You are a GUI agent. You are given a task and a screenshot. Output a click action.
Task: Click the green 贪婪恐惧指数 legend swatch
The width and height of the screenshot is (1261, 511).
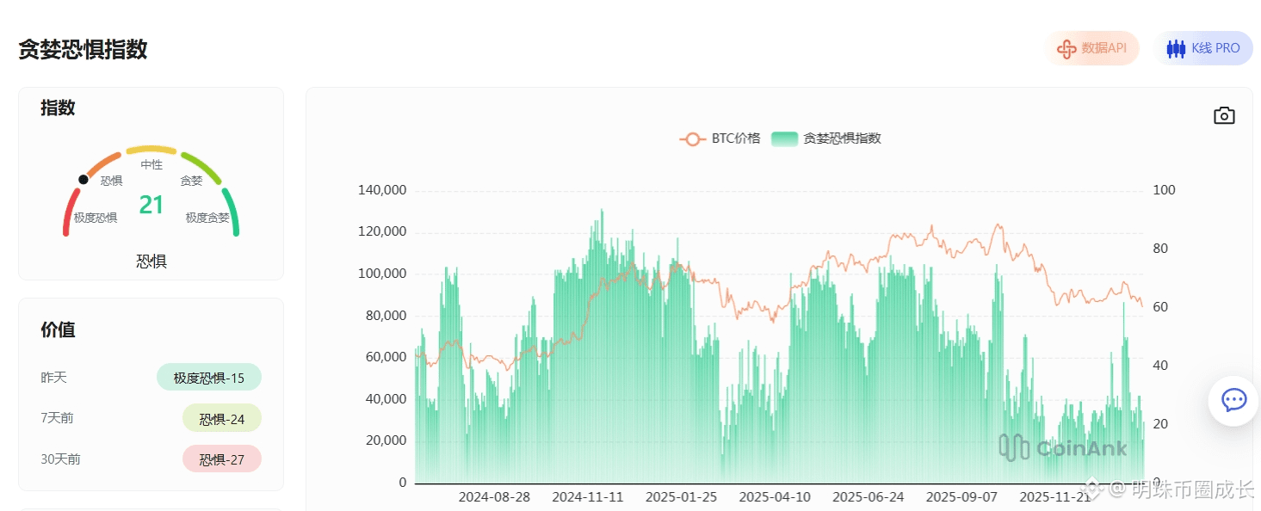(785, 139)
